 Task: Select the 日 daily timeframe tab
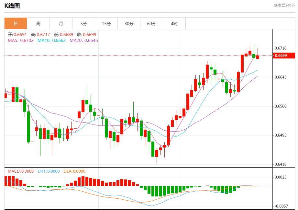16,24
